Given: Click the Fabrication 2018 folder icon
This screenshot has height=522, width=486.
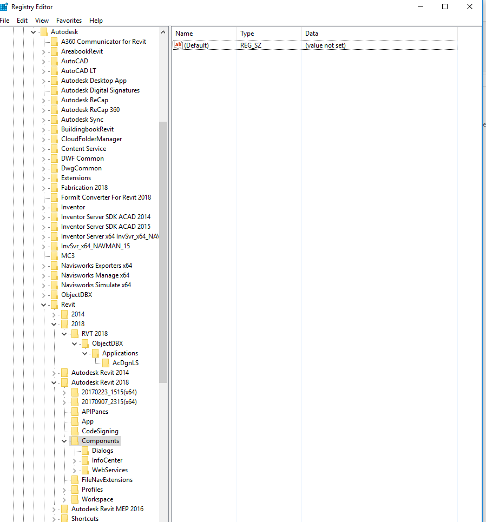Looking at the screenshot, I should (54, 188).
